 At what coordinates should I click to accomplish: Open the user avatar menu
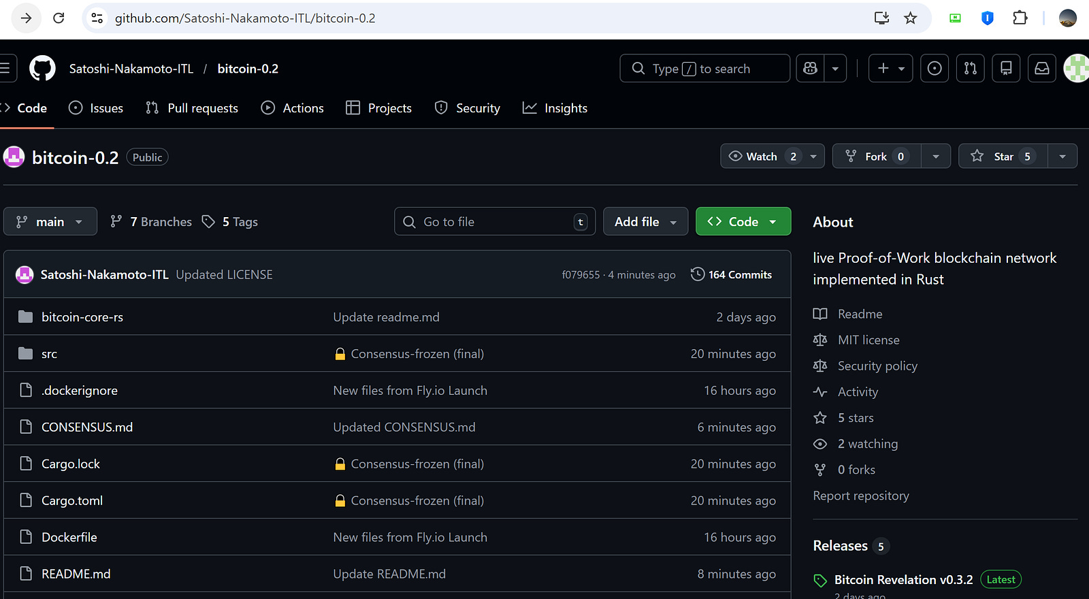click(x=1076, y=68)
